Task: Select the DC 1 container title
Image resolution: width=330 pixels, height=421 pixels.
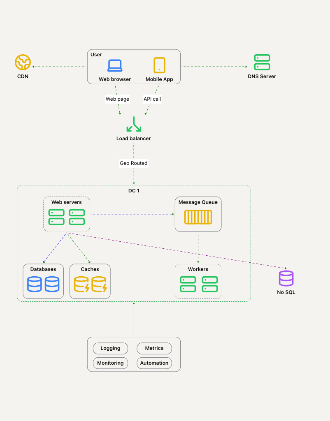Action: 134,191
